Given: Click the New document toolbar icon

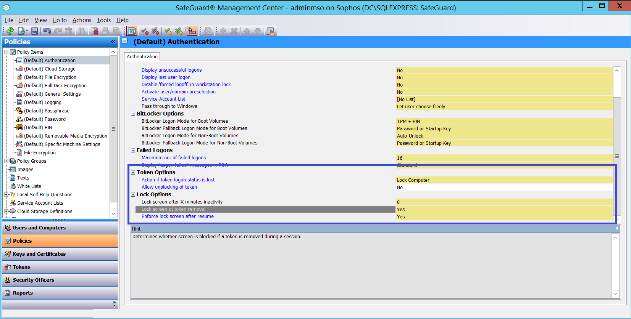Looking at the screenshot, I should tap(21, 31).
